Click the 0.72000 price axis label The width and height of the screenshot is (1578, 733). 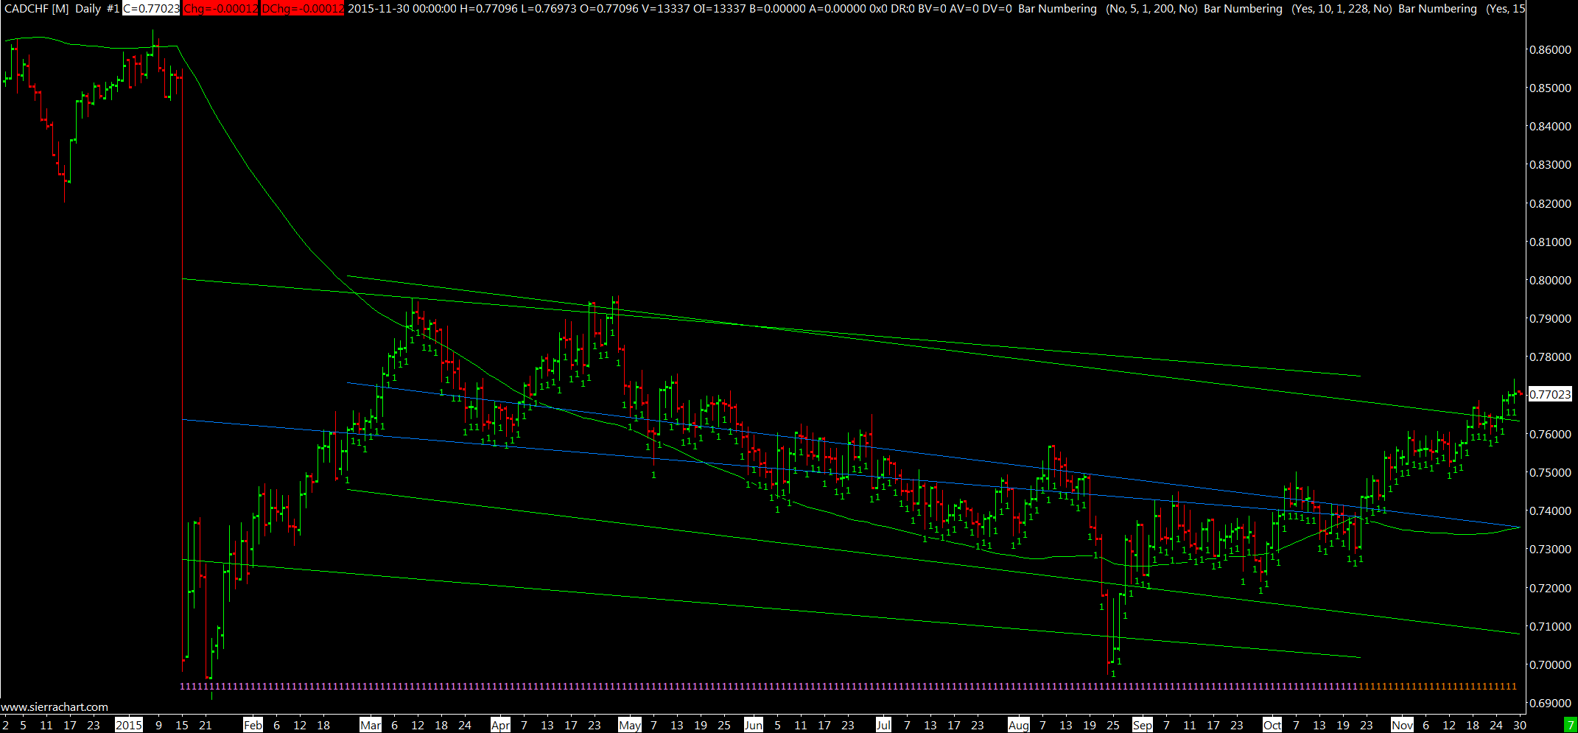[1550, 588]
